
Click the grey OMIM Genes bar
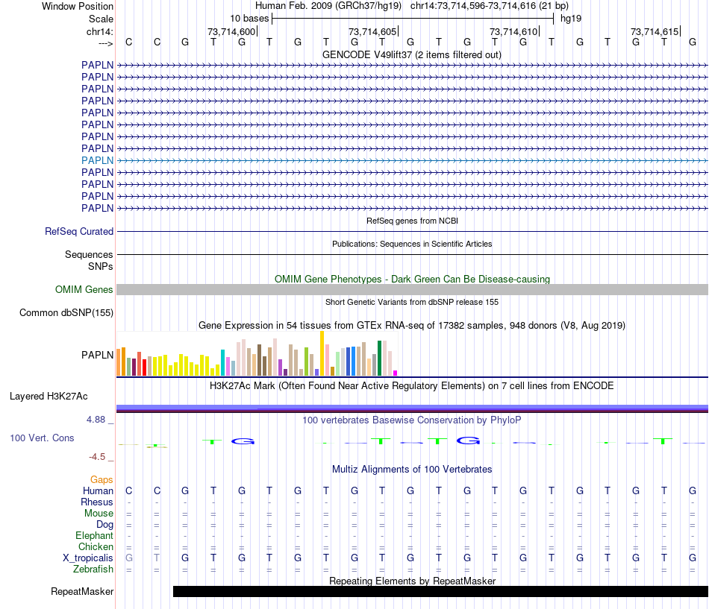coord(412,289)
